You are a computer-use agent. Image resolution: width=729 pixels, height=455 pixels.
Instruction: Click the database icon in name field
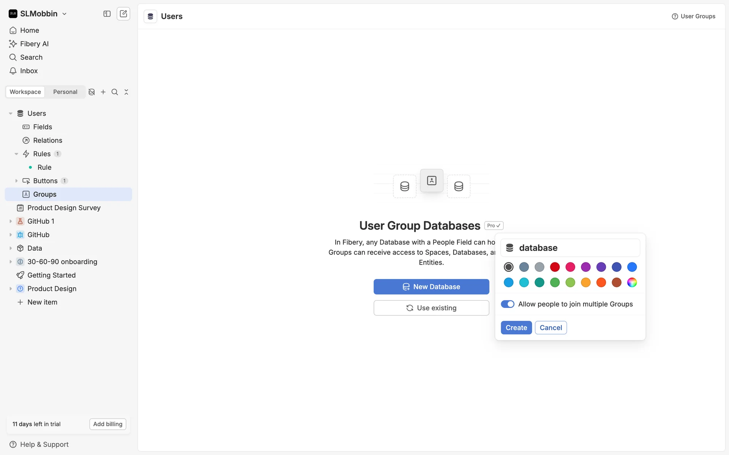pyautogui.click(x=510, y=248)
